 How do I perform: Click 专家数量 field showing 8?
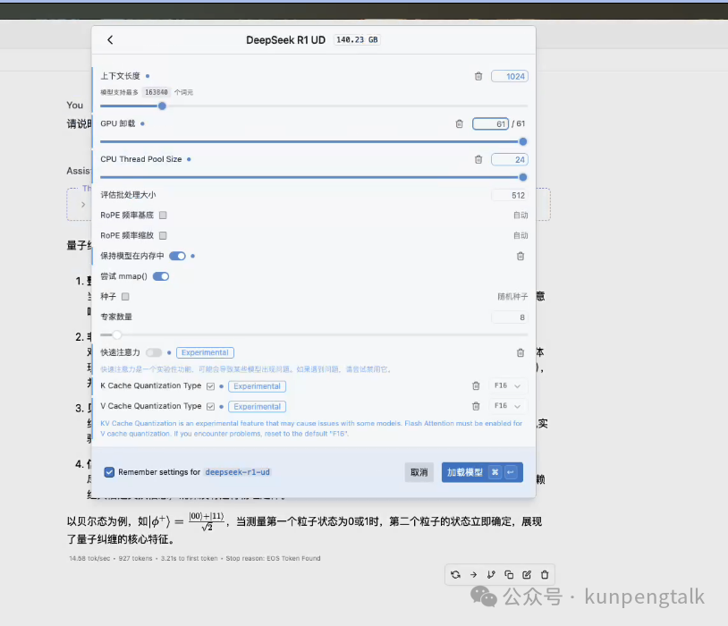point(510,317)
